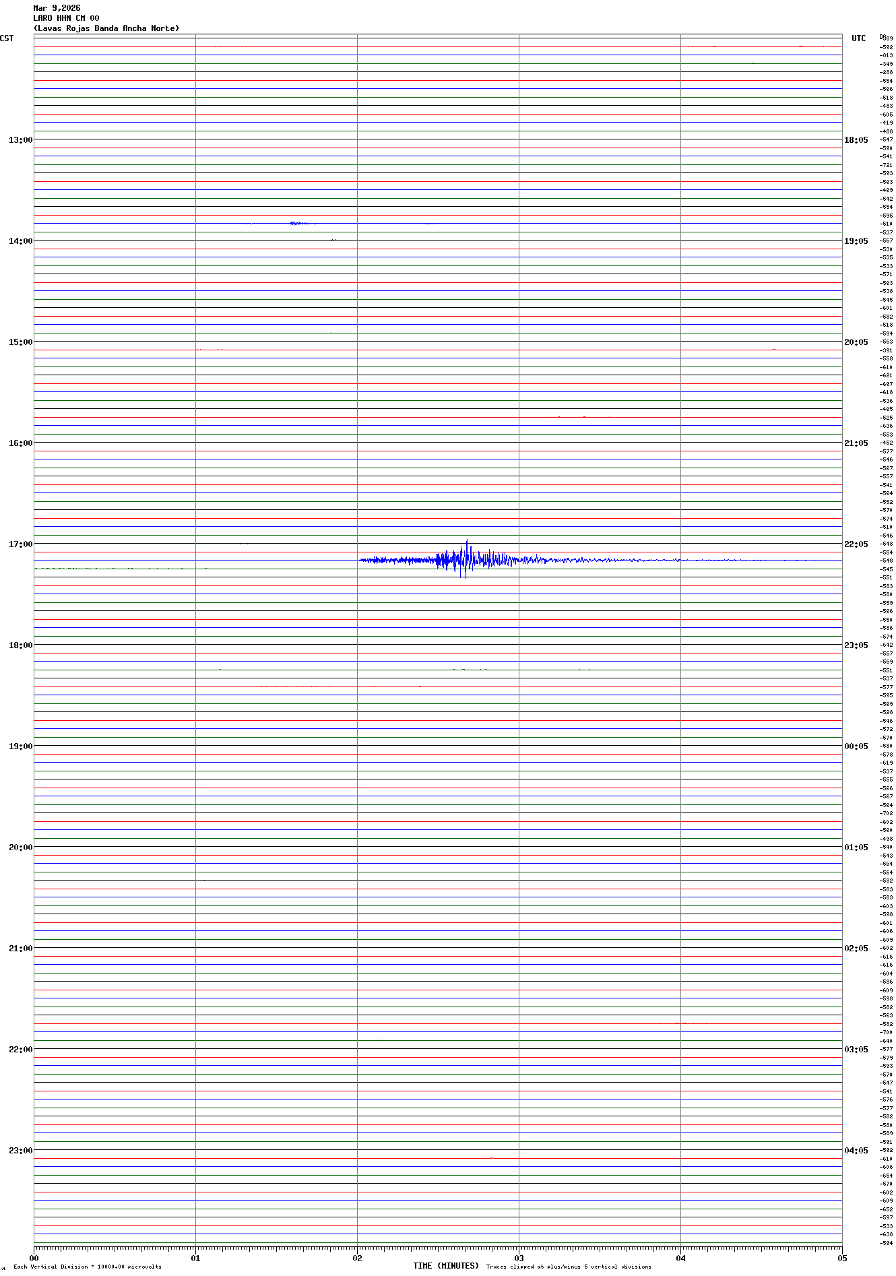896x1276 pixels.
Task: Click the 05 minute tick label
Action: pyautogui.click(x=841, y=1258)
